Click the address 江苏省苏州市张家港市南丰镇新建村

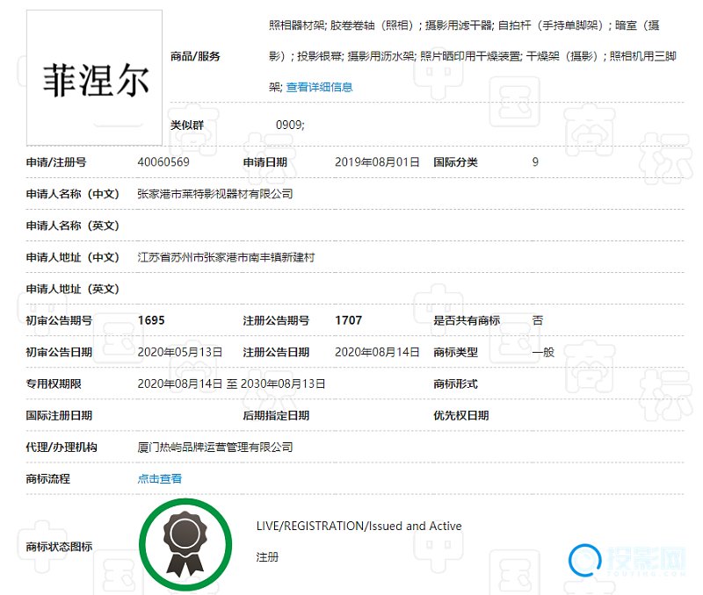[x=226, y=257]
